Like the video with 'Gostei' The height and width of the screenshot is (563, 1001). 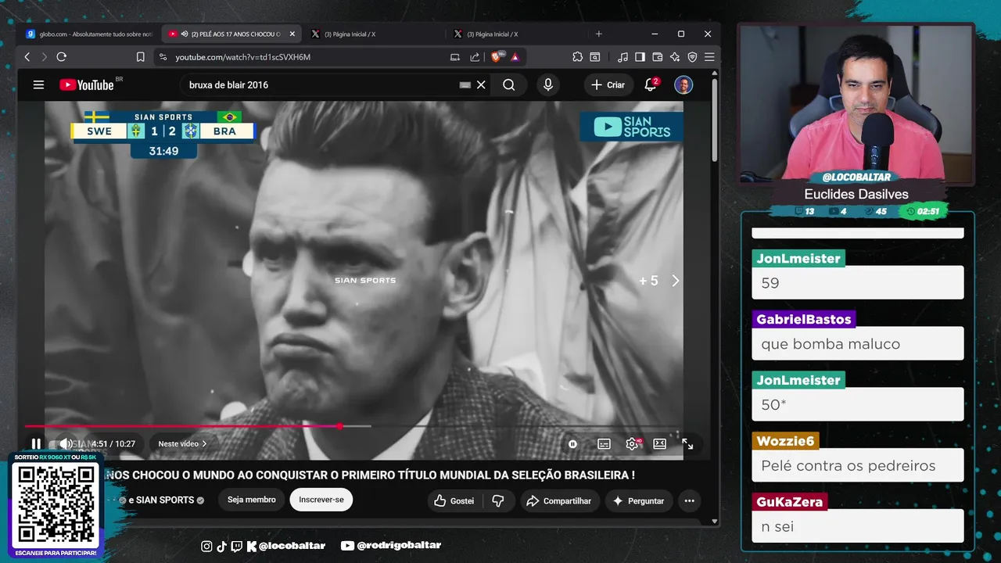click(x=454, y=500)
